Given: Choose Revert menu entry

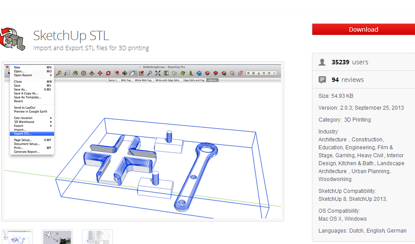Looking at the screenshot, I should [x=32, y=101].
